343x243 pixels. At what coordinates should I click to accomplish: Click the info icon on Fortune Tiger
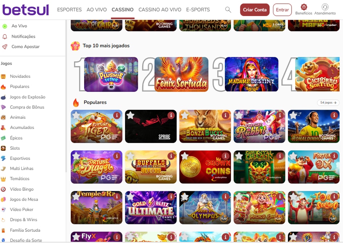point(117,115)
